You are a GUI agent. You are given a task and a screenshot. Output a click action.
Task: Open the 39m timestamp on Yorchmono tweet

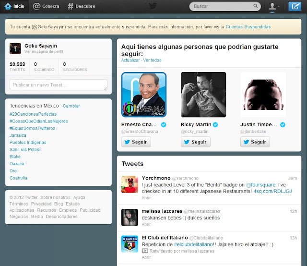(293, 179)
